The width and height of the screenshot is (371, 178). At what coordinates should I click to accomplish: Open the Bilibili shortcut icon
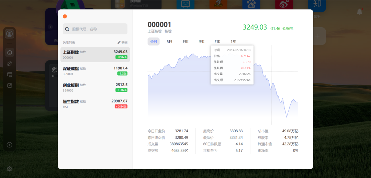pos(185,4)
